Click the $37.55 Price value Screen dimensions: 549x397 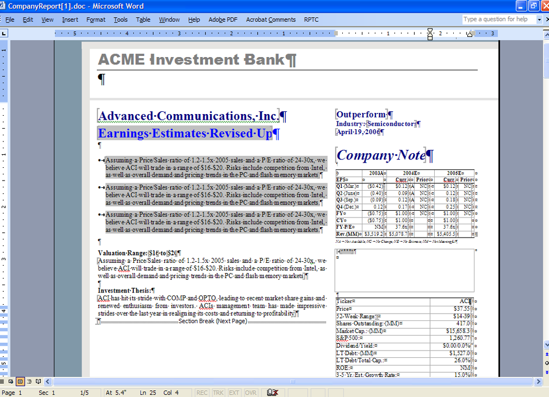[x=462, y=309]
